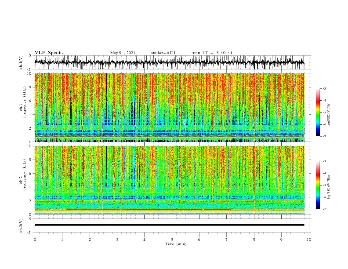Click the "2" kHz tick of ch.2 spectrogram

point(31,201)
